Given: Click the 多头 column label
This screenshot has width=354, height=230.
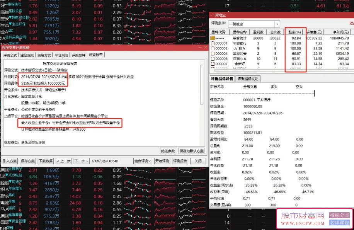Looking at the screenshot, I should point(274,87).
